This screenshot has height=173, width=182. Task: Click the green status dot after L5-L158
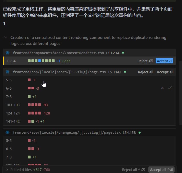[x=139, y=132]
